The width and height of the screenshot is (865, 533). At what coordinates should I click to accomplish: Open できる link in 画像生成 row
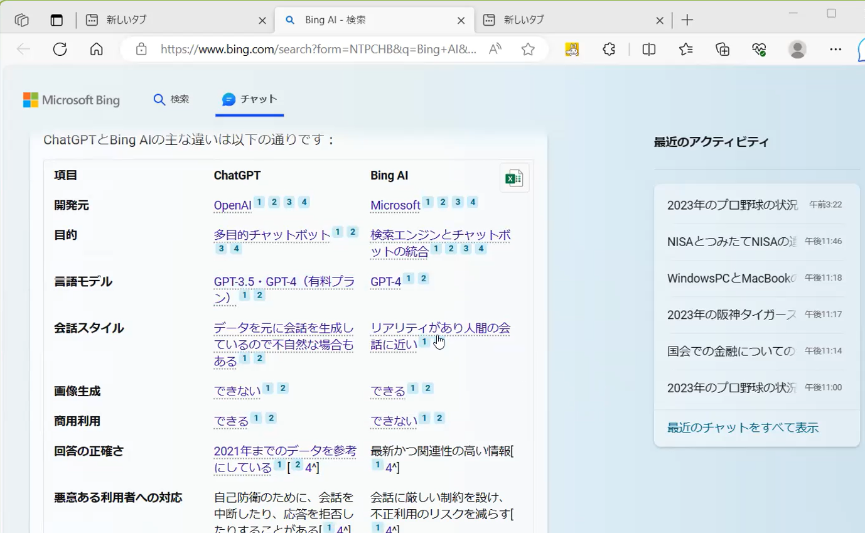(x=388, y=391)
